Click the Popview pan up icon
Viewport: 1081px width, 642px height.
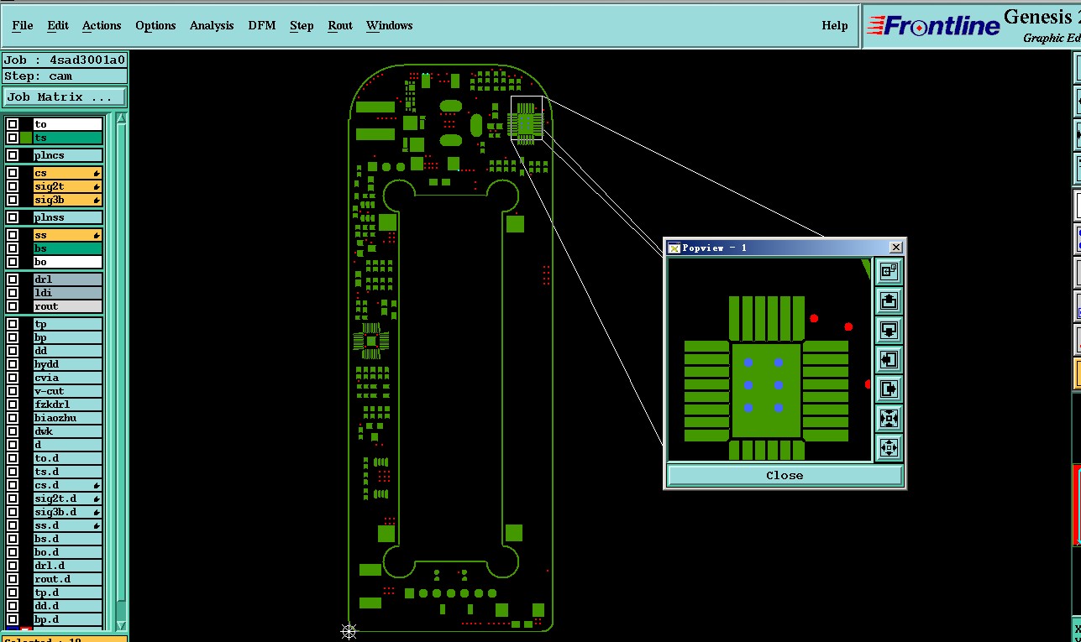click(x=889, y=300)
